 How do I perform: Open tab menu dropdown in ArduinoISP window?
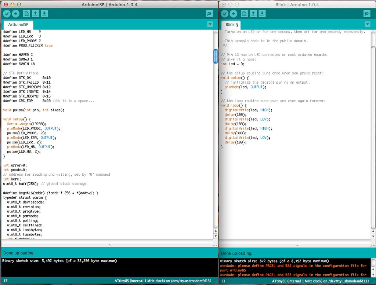point(210,24)
